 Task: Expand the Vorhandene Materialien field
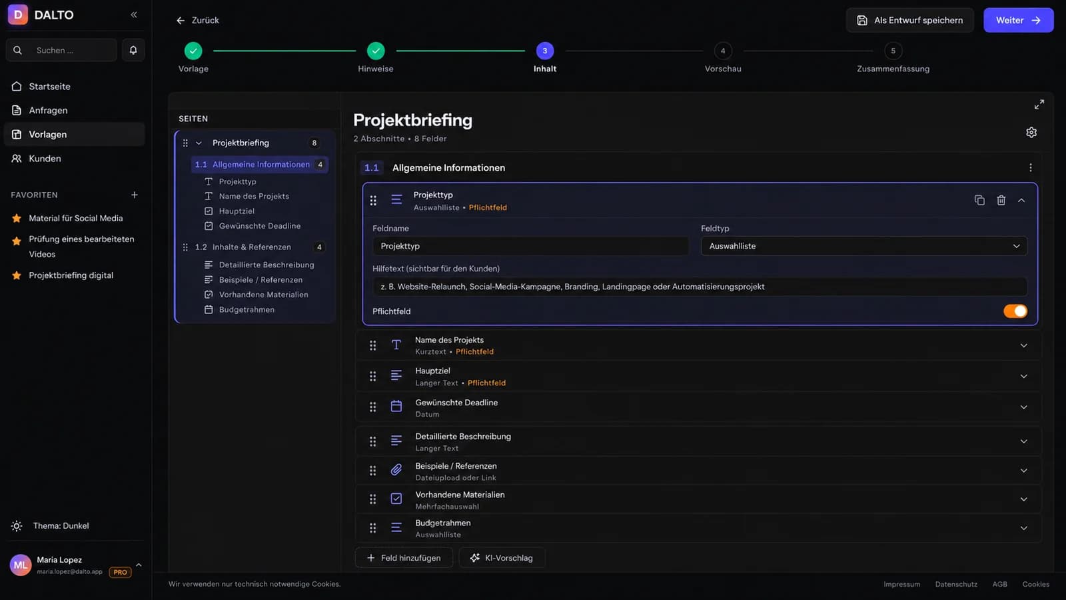click(1024, 499)
